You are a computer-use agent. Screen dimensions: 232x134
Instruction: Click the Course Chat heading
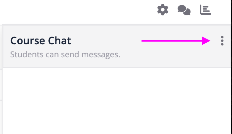tap(41, 41)
